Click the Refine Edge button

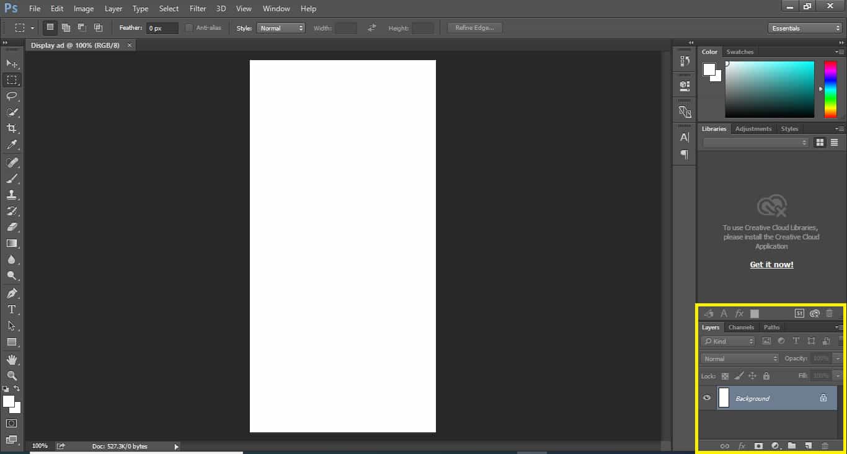474,28
